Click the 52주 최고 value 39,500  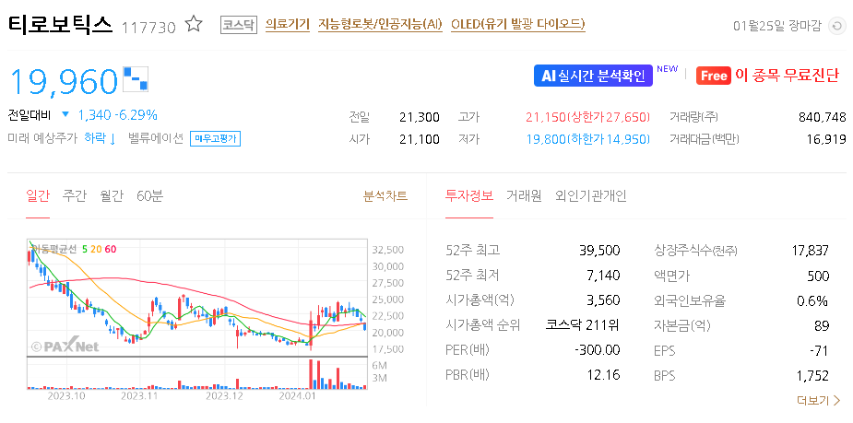click(600, 251)
